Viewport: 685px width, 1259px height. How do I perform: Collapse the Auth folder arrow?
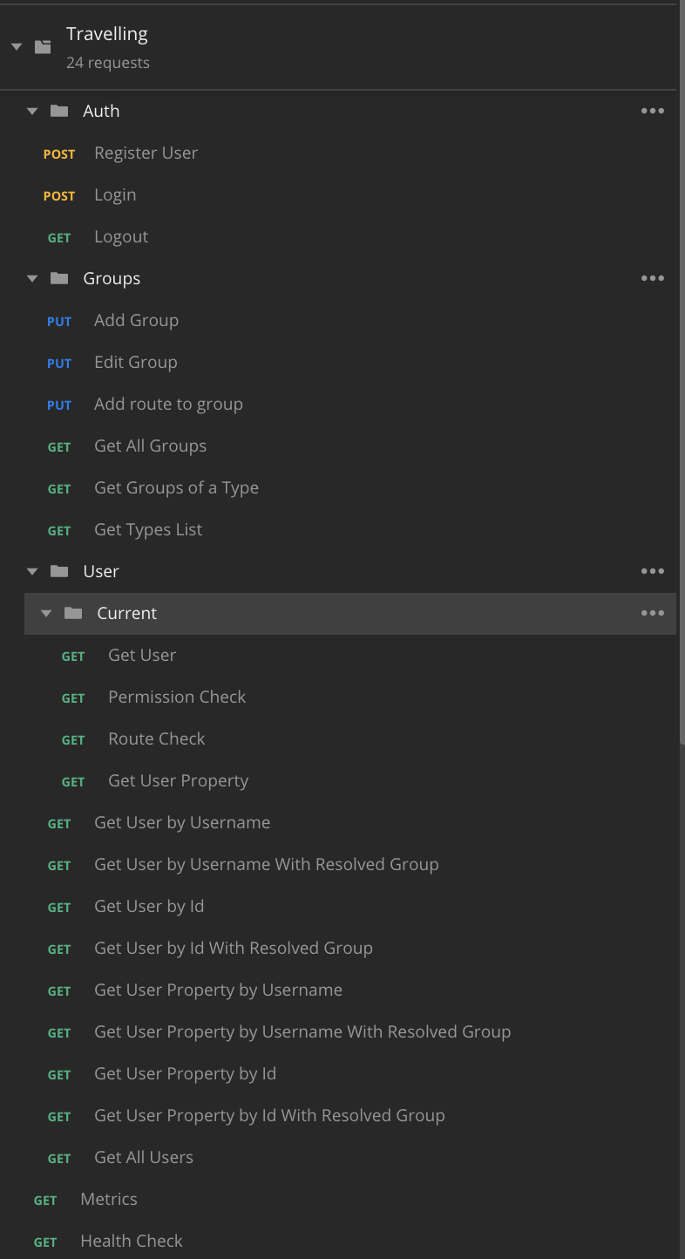[x=33, y=112]
